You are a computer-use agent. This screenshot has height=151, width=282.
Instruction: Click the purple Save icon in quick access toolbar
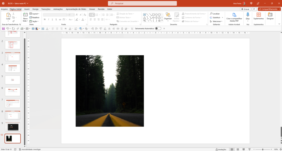[3, 29]
